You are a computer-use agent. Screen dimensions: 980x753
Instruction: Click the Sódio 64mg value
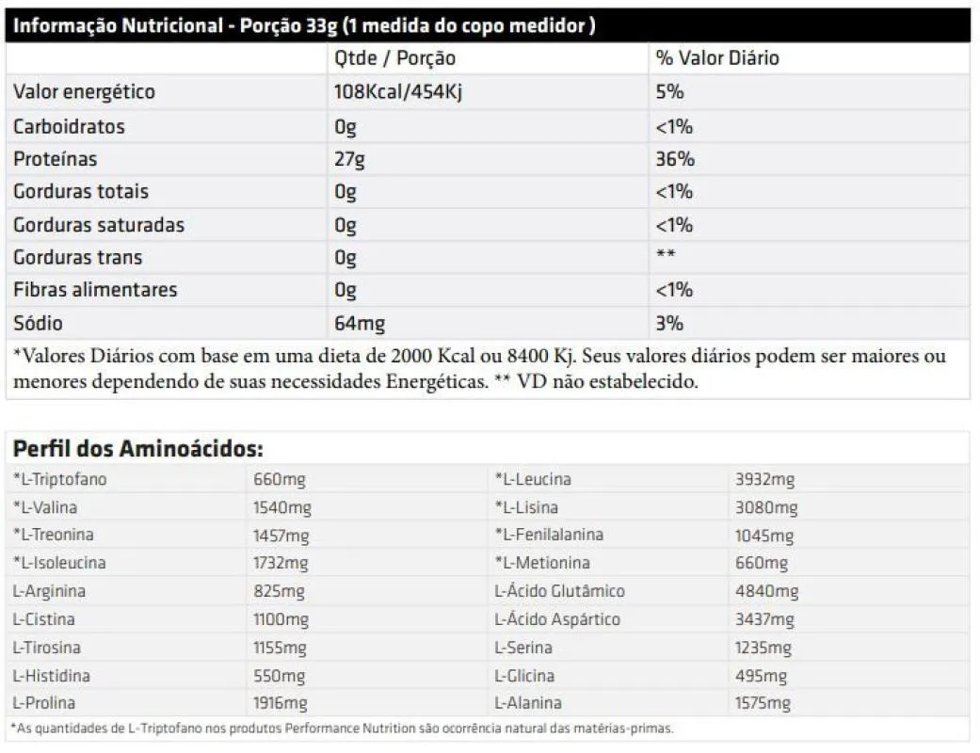360,323
